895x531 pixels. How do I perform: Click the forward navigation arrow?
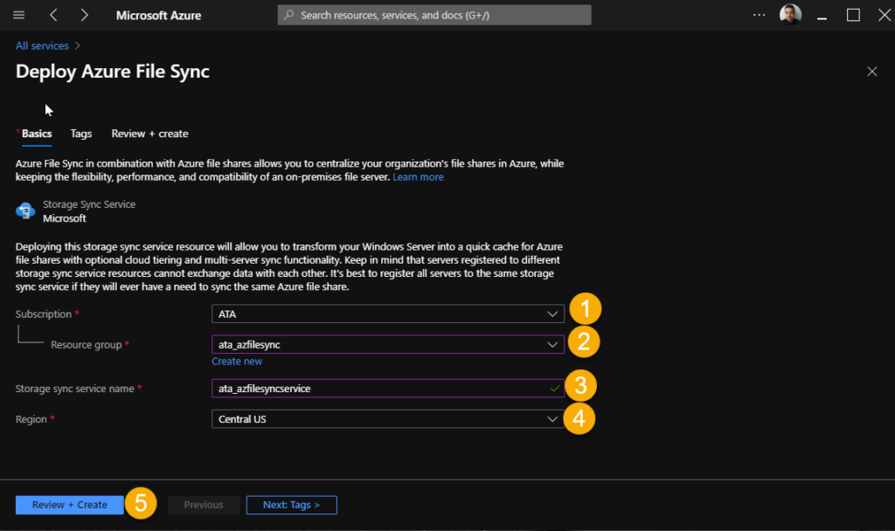[x=83, y=14]
